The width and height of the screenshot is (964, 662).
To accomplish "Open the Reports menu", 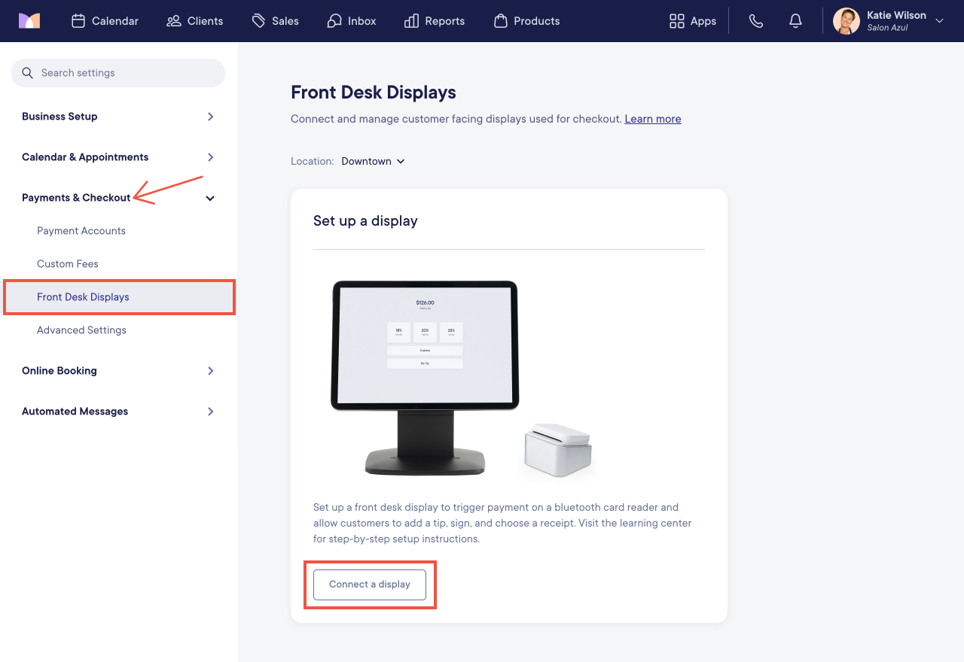I will 435,21.
